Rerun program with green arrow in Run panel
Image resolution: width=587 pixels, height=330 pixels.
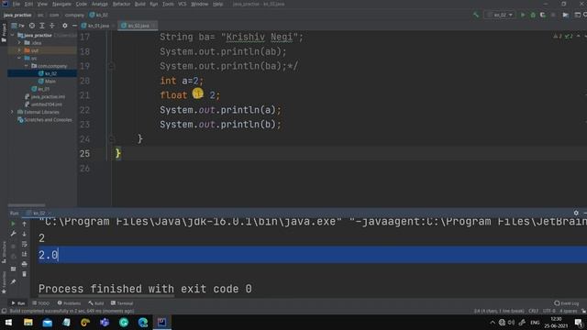point(13,224)
